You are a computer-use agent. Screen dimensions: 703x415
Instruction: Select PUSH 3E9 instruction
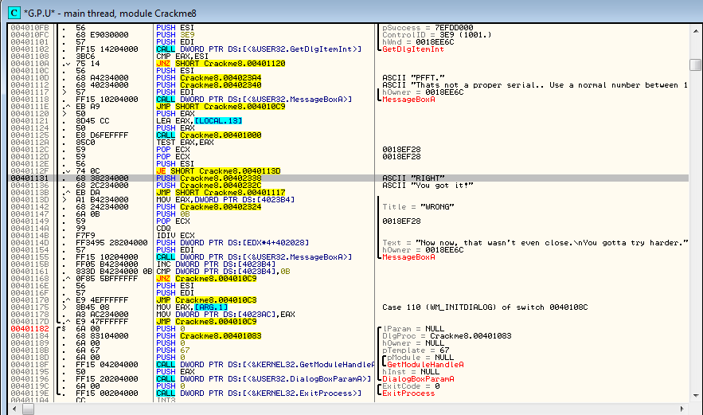(x=175, y=35)
